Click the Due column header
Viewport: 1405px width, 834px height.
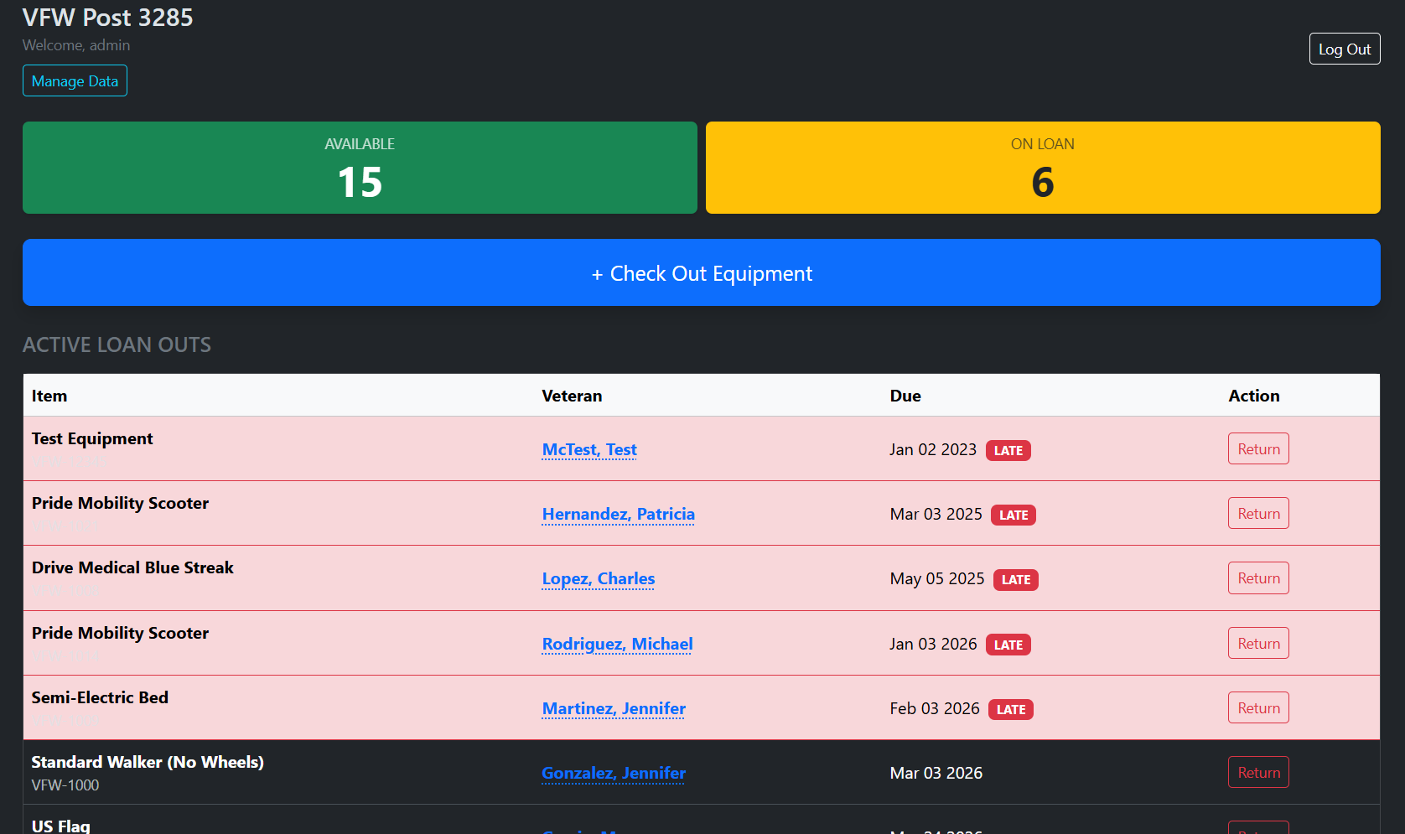click(905, 395)
